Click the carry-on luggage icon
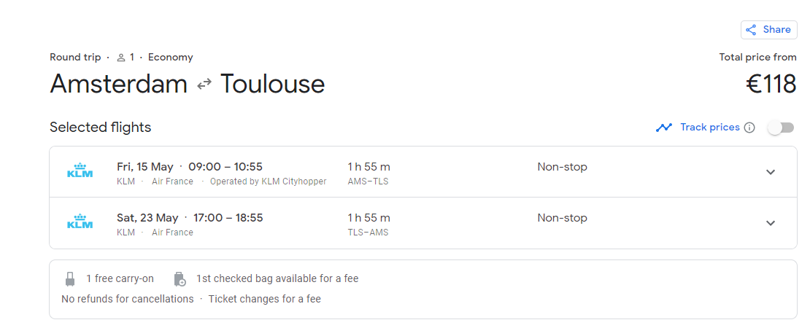Viewport: 810px width, 328px height. (70, 278)
